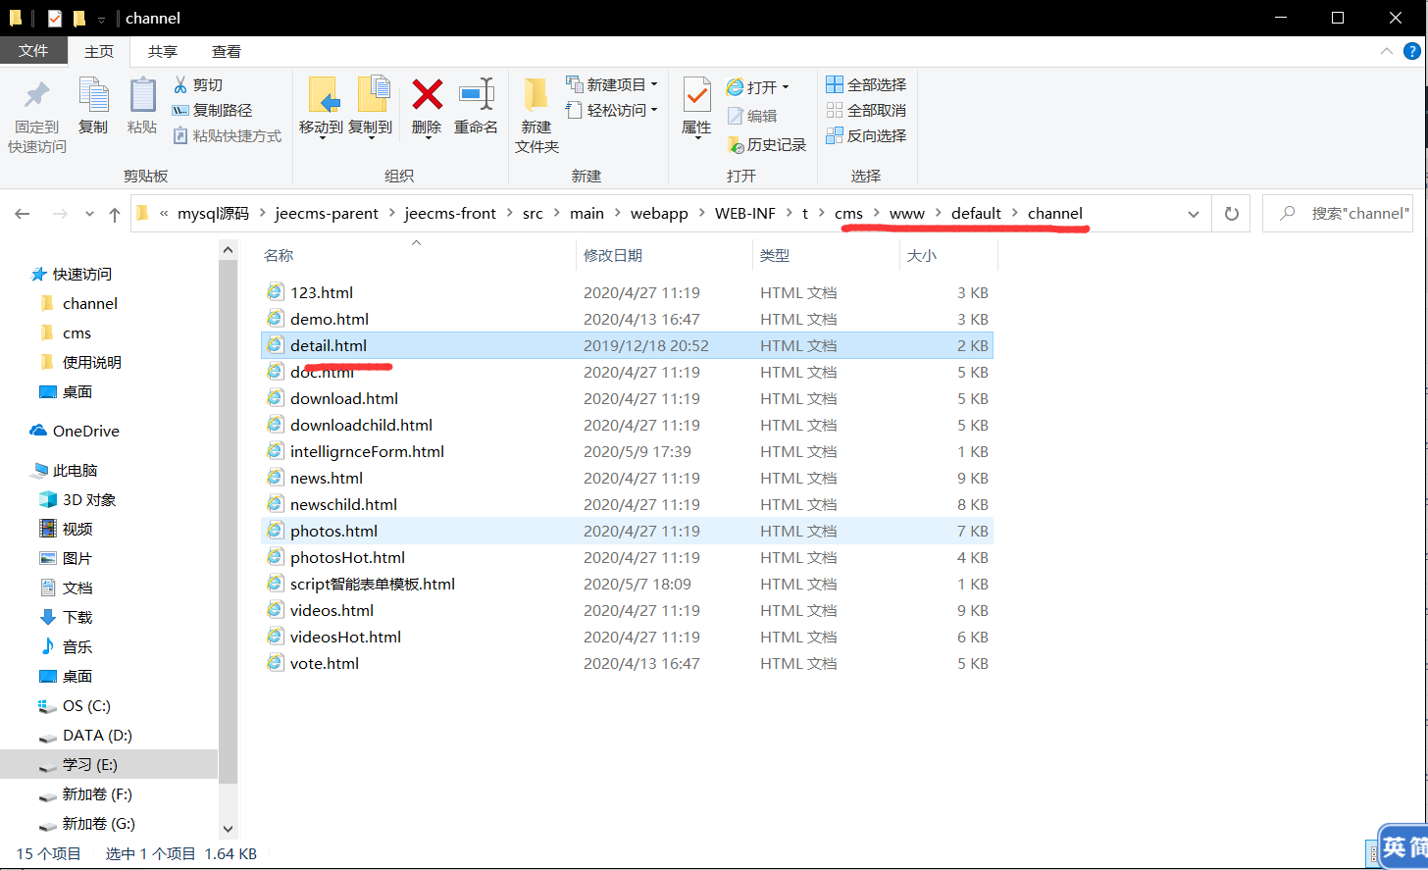The image size is (1428, 870).
Task: Click the Pin to Quick Access icon
Action: [x=37, y=95]
